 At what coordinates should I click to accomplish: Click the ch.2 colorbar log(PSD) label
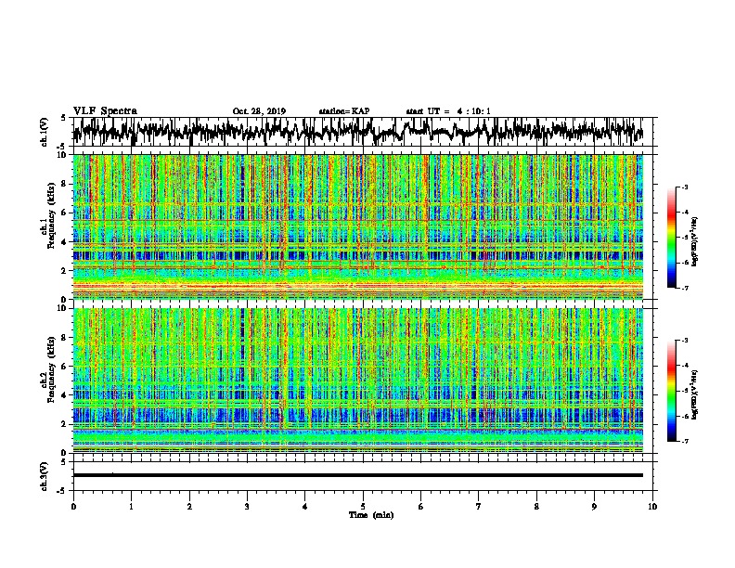point(695,394)
